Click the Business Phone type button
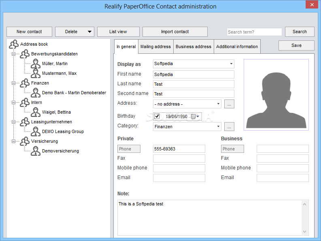Viewport: 321px width, 241px height. (232, 149)
